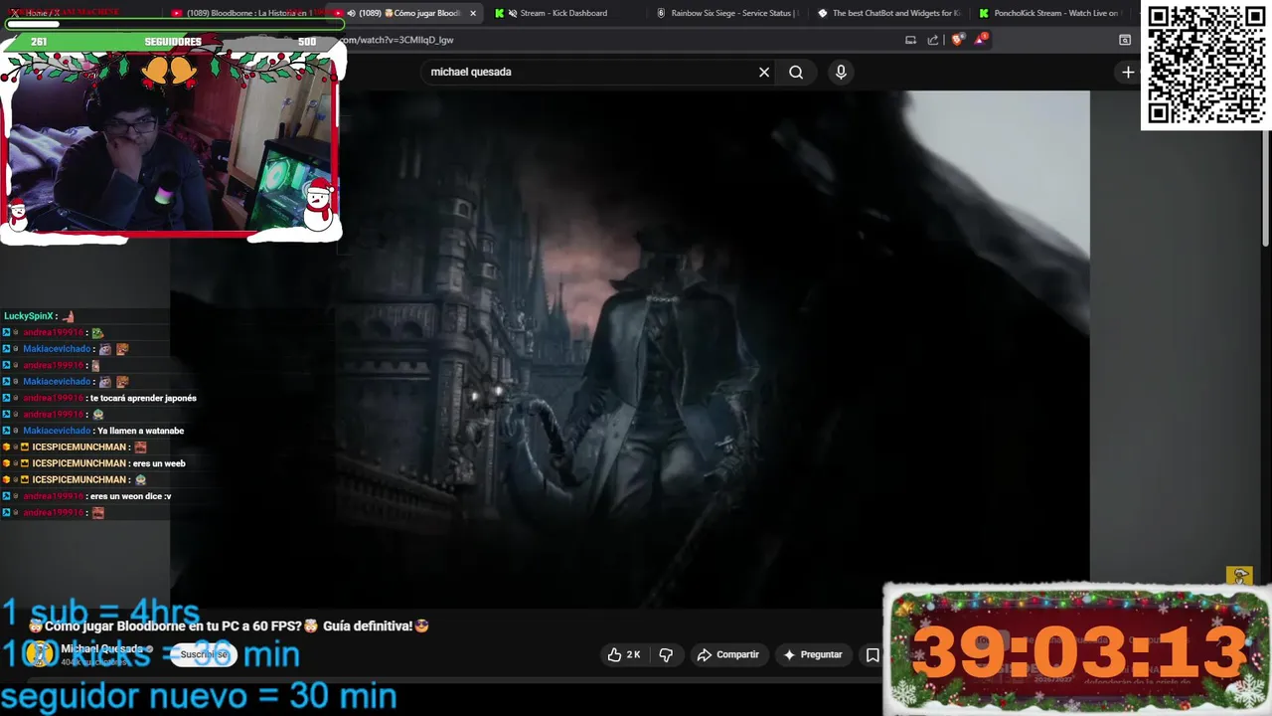Image resolution: width=1272 pixels, height=716 pixels.
Task: Switch to PonchoKick Stream tab
Action: tap(1048, 13)
